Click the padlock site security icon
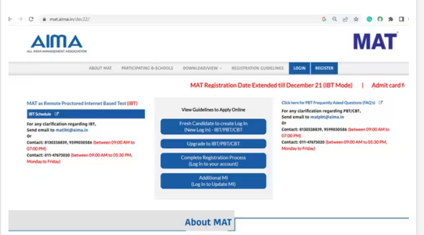 click(44, 19)
